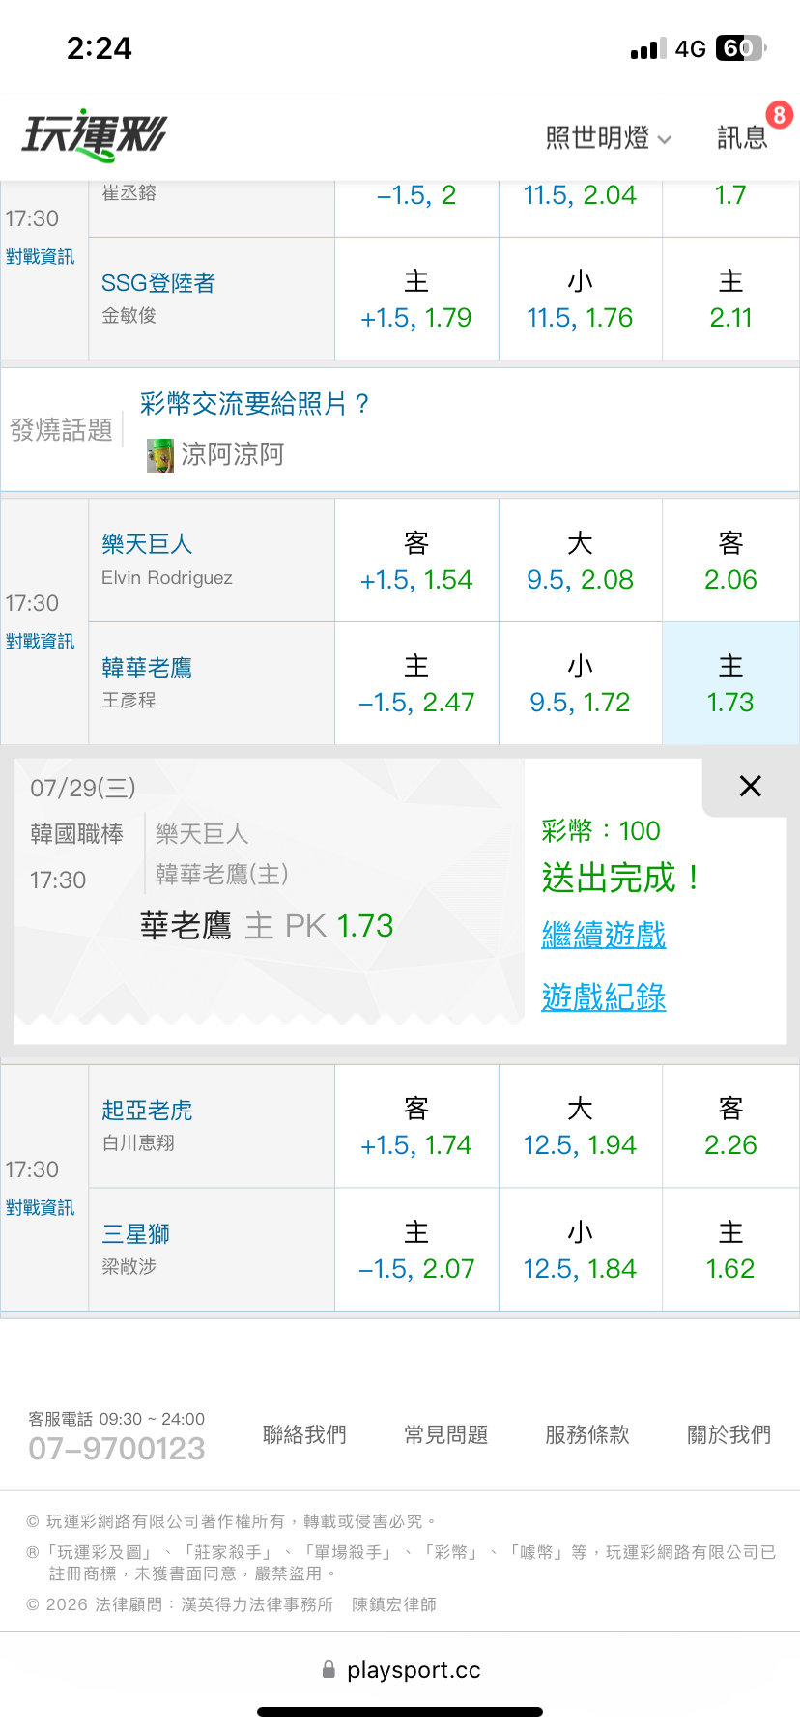Tap the avatar of 涼阿涼阿
This screenshot has height=1732, width=800.
click(x=160, y=455)
